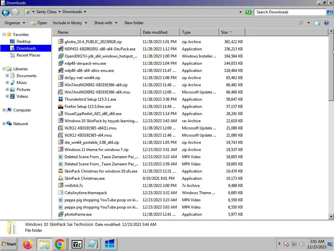Select vm0shit.7z archive icon
The width and height of the screenshot is (334, 251).
coord(61,186)
